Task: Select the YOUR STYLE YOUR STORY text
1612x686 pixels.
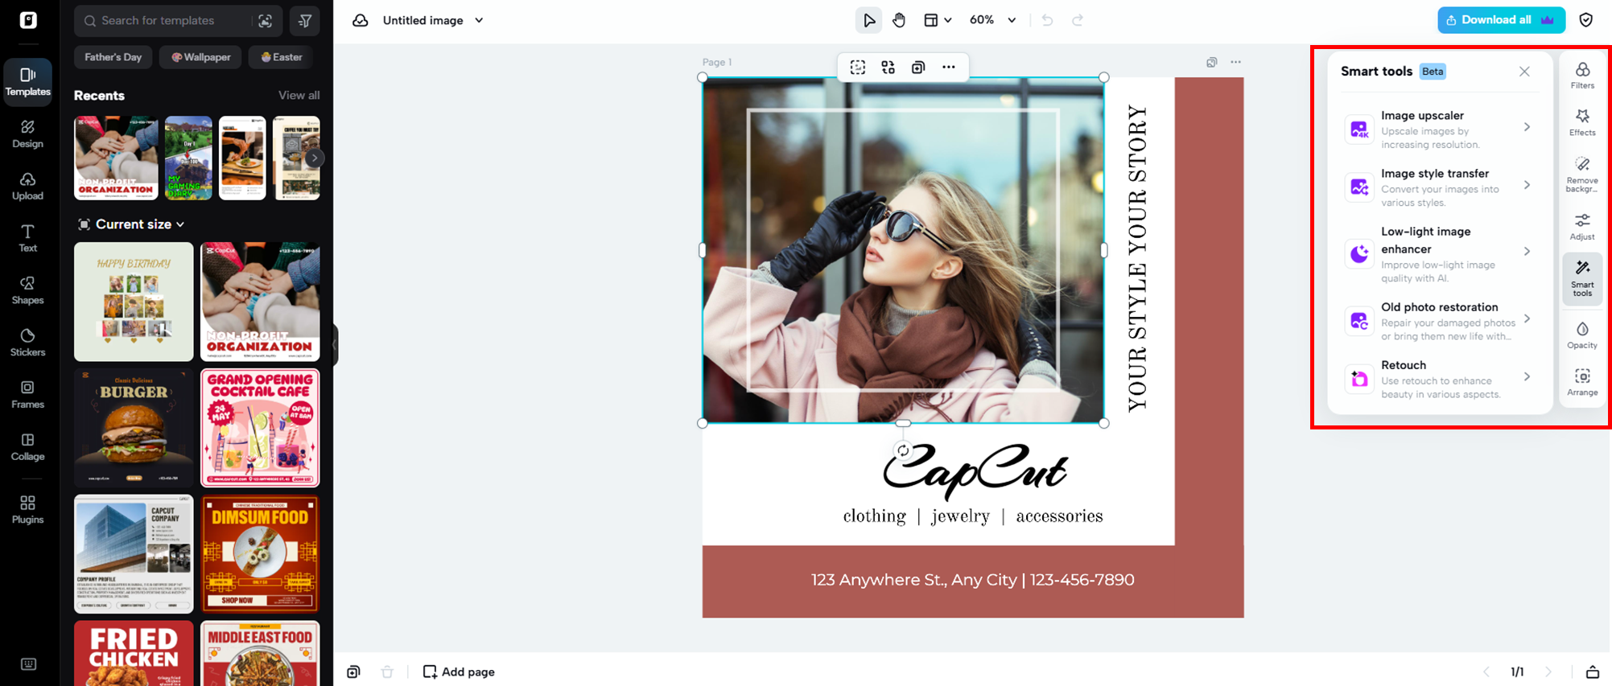Action: (x=1137, y=258)
